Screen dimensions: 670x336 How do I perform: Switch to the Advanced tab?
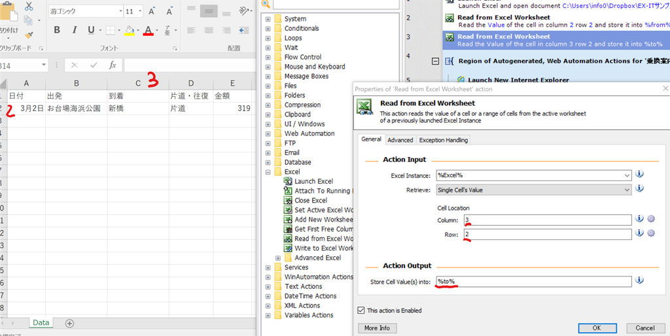[400, 140]
